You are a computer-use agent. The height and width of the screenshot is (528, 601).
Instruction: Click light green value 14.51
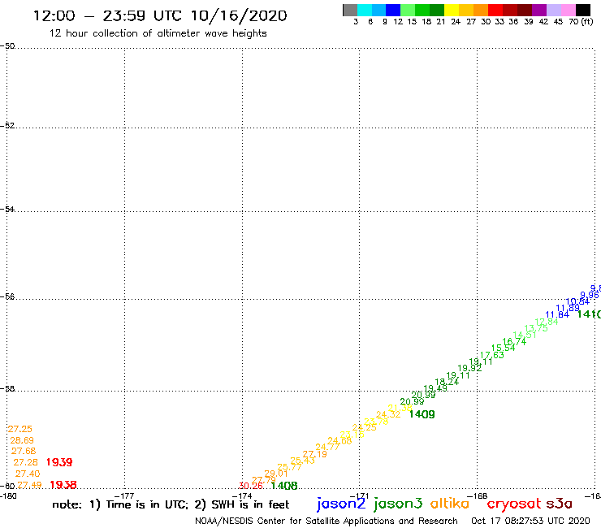(x=525, y=335)
